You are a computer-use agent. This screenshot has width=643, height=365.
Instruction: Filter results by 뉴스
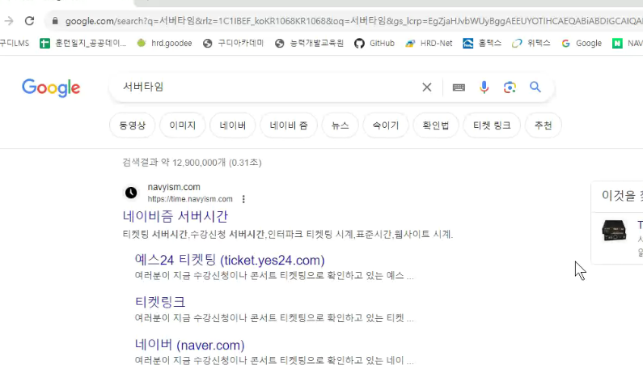(x=340, y=125)
